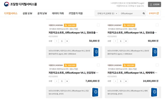This screenshot has width=165, height=100.
Task: Go to 데이터 거래 menu
Action: (x=58, y=13)
